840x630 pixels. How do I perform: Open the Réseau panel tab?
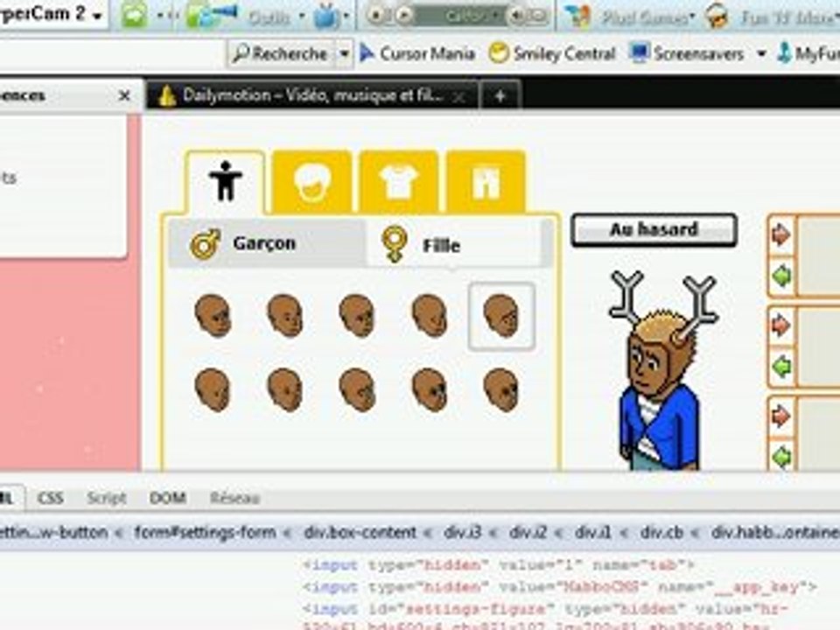(x=234, y=498)
